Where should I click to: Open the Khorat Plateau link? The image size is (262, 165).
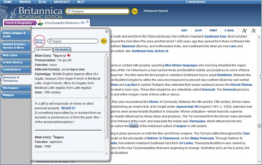241,85
